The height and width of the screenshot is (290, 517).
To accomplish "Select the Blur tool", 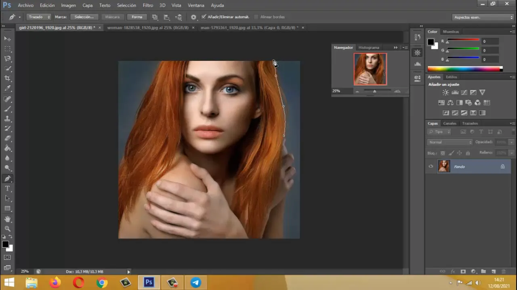I will [7, 158].
